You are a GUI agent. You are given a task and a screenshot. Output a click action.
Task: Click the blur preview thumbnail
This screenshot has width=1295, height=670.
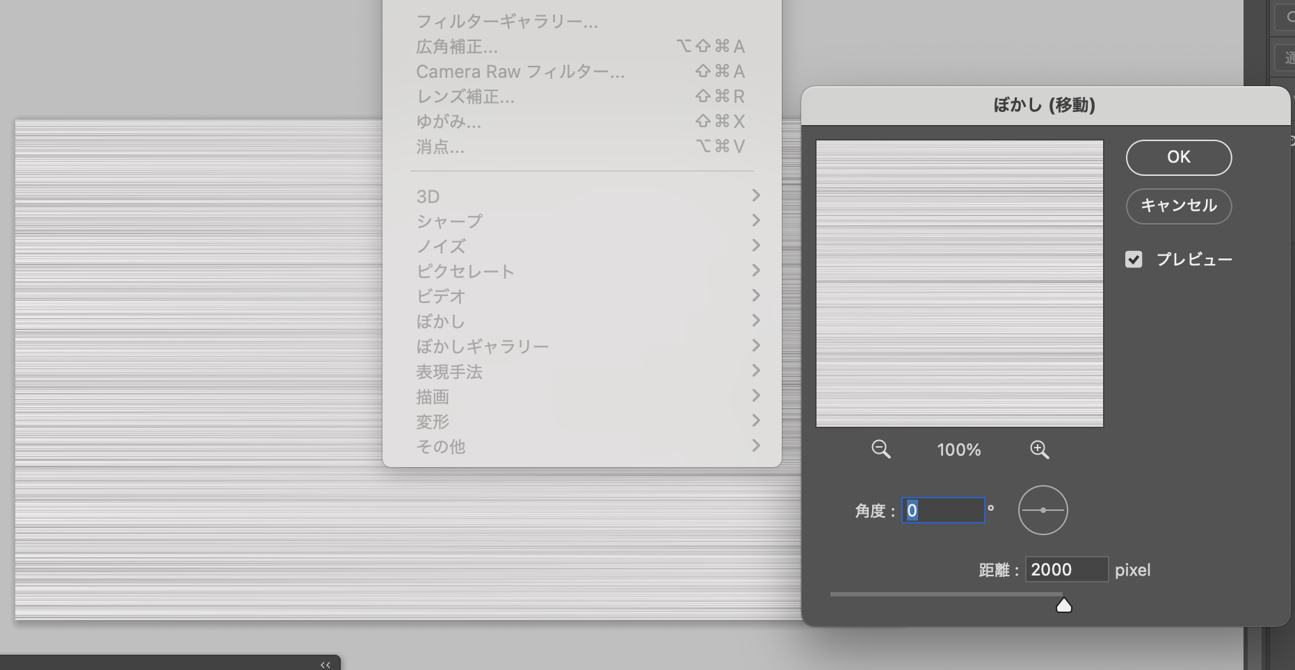pos(959,284)
